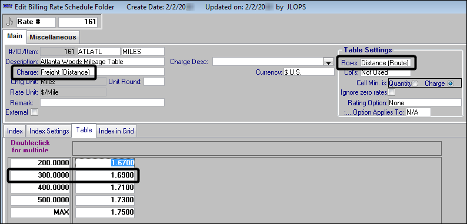Select the 200.0000 row header cell

(41, 163)
